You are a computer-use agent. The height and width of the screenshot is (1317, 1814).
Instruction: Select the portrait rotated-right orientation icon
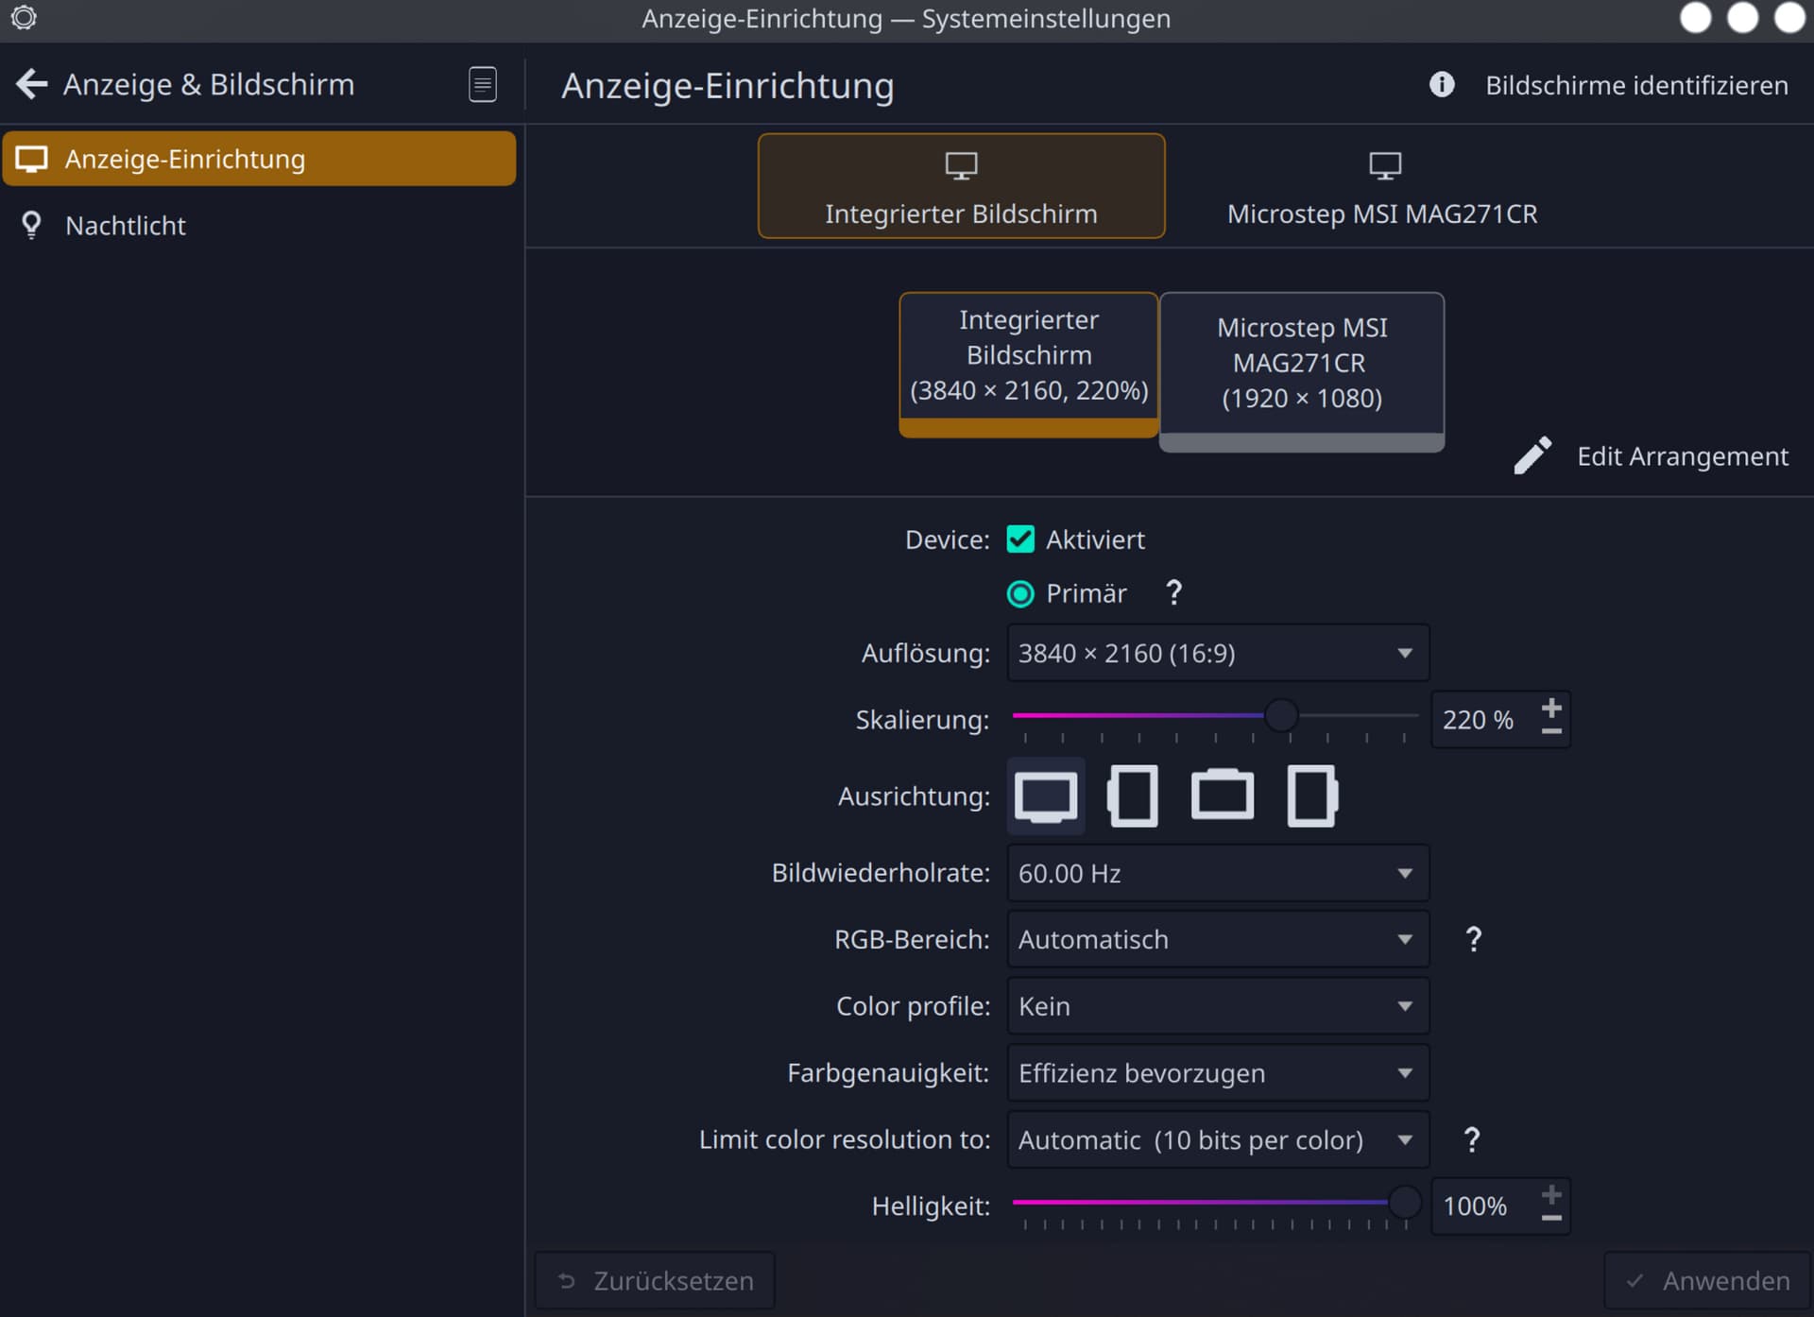(1311, 795)
